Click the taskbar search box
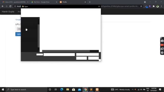The height and width of the screenshot is (92, 164). coord(26,89)
